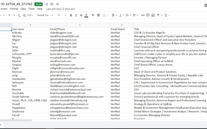207x129 pixels.
Task: Open the Default font family dropdown
Action: [45, 15]
